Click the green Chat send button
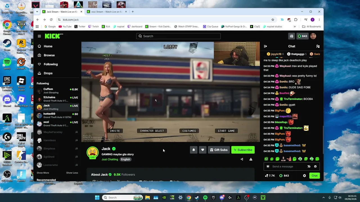The height and width of the screenshot is (202, 360). point(314,176)
